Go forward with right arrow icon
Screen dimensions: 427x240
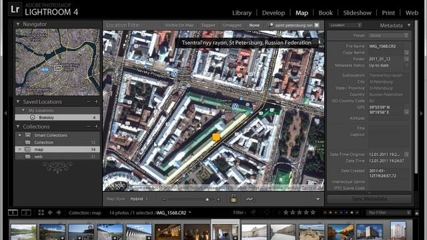[x=59, y=213]
